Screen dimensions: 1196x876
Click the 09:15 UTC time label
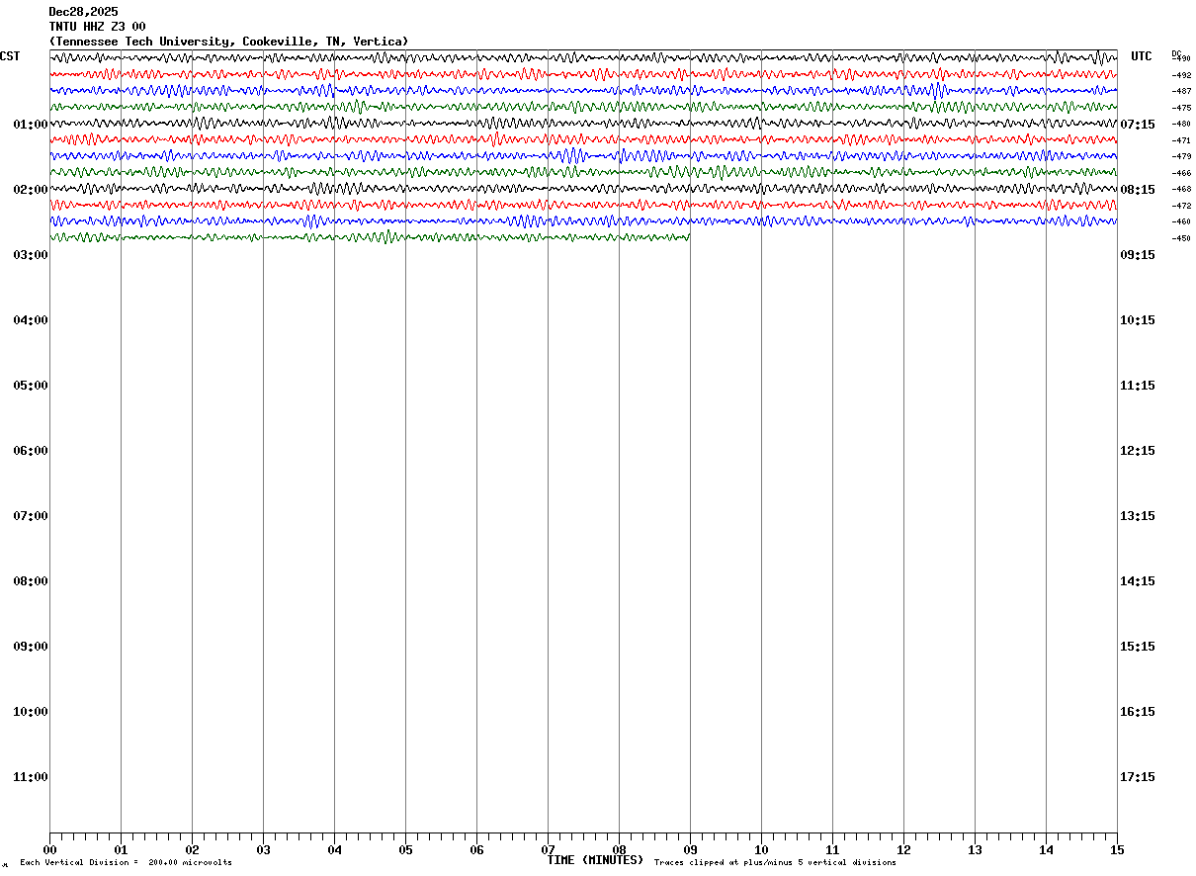pos(1138,255)
